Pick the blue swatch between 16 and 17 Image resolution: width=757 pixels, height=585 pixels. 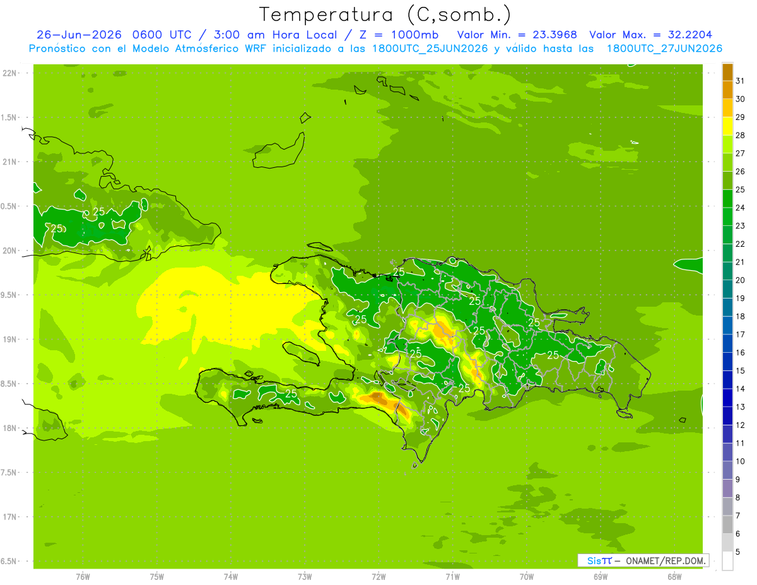[x=727, y=343]
